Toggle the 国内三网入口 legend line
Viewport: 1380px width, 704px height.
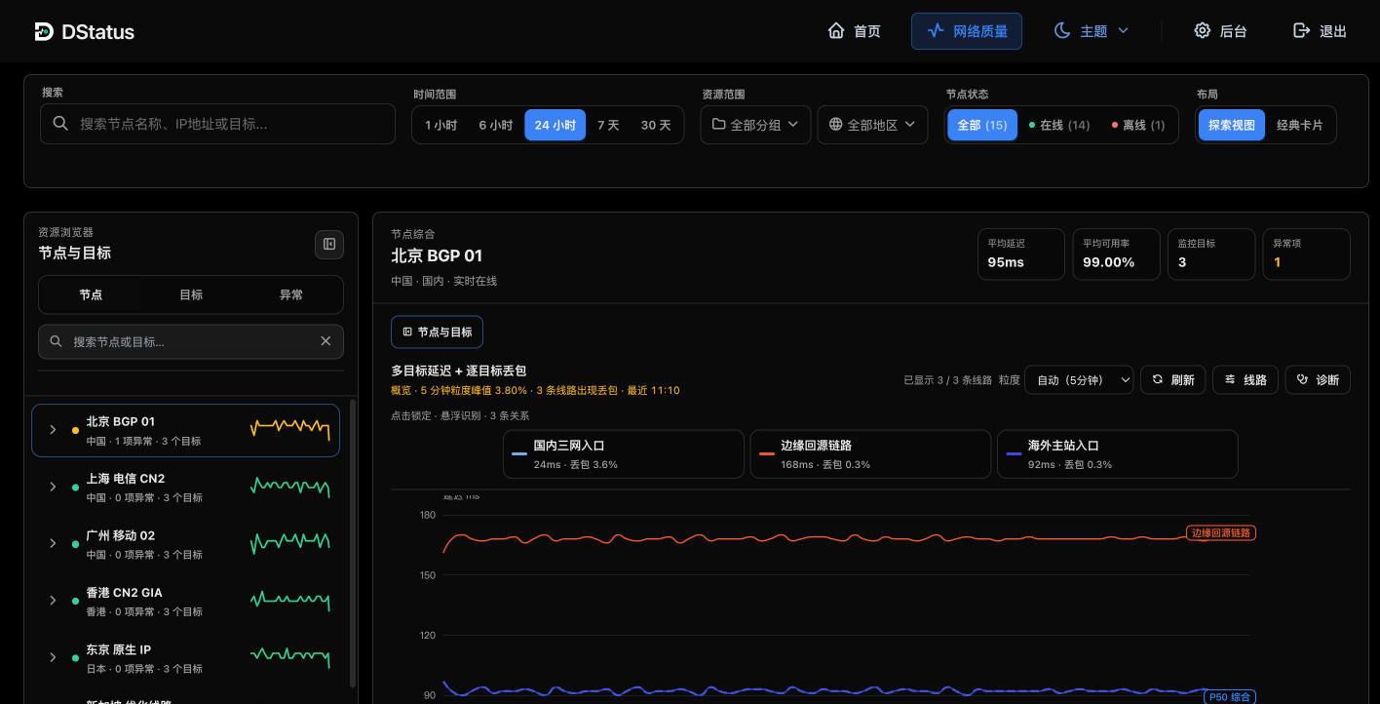624,454
